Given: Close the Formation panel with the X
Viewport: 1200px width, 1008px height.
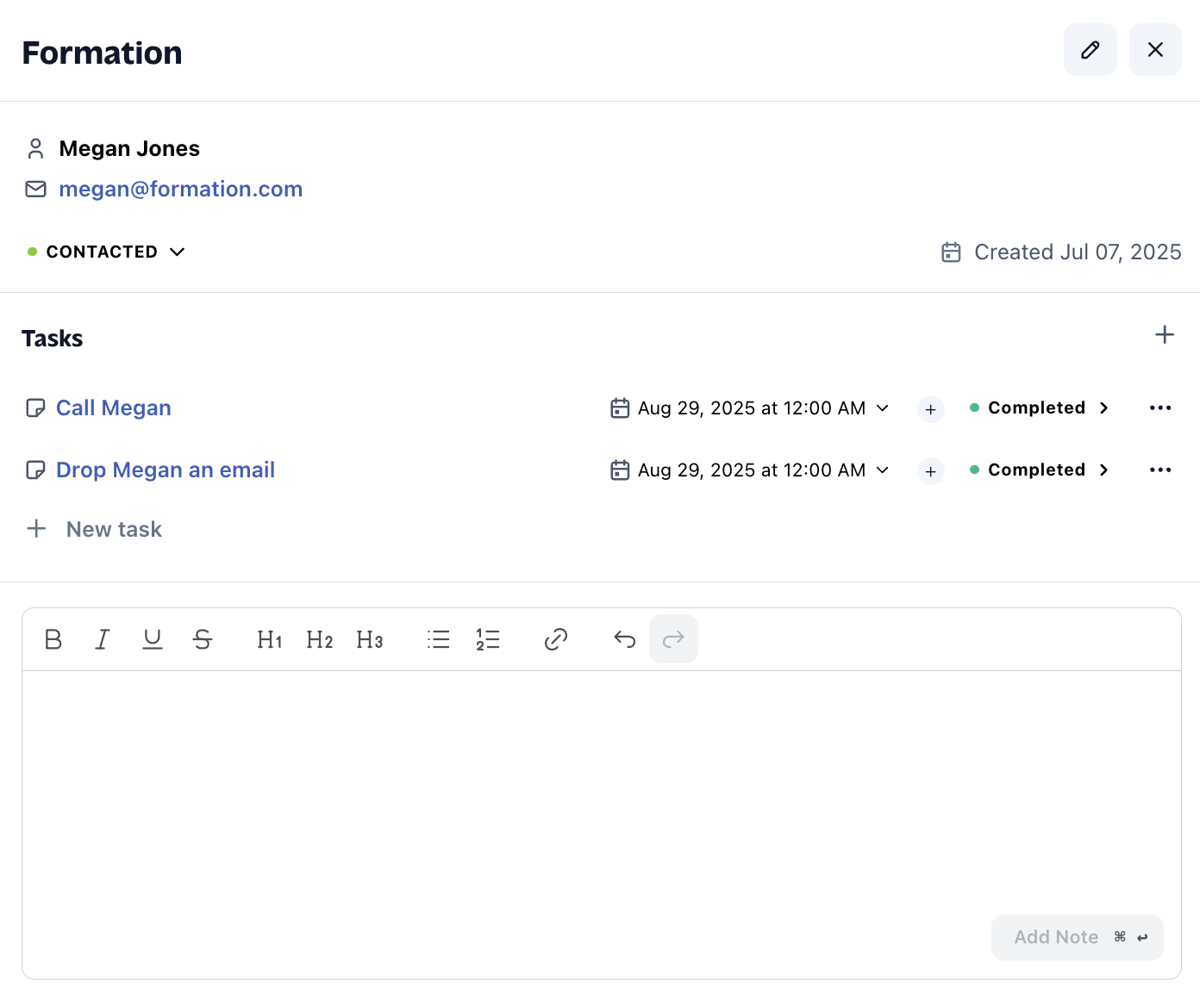Looking at the screenshot, I should 1155,50.
